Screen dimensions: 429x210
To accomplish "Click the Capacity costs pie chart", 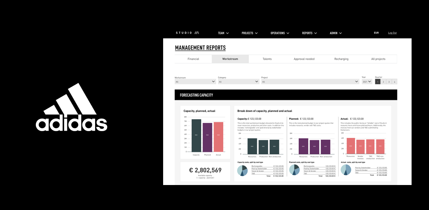I will (242, 170).
